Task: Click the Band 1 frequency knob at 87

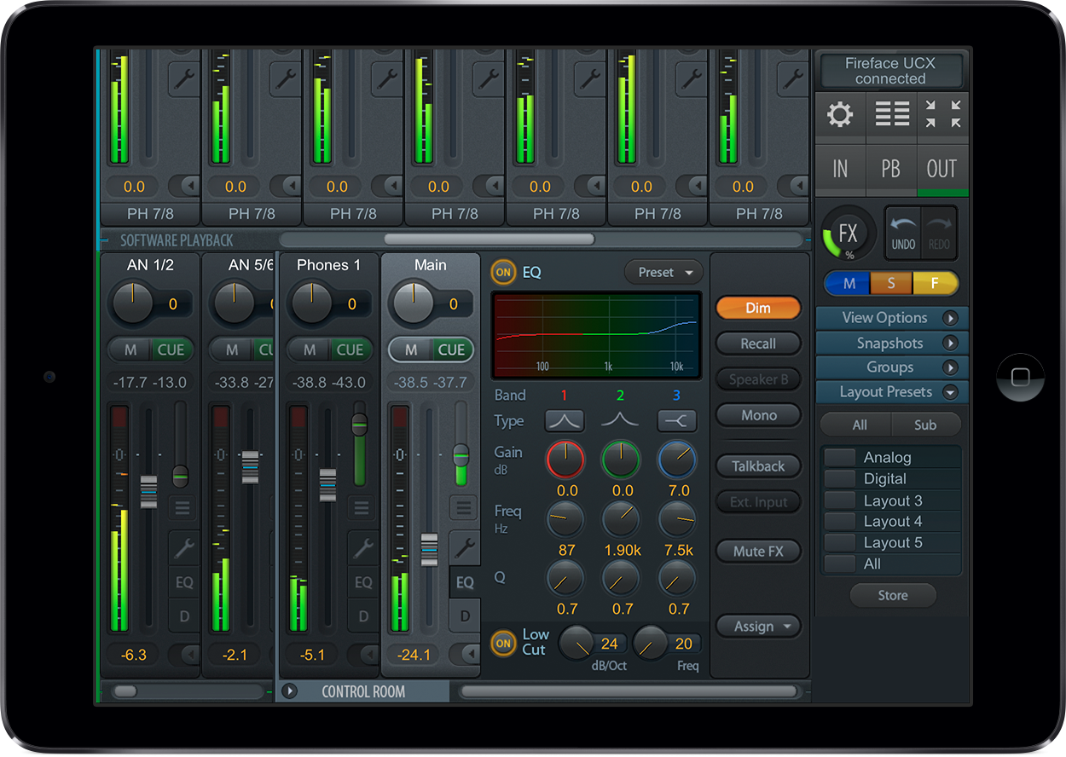Action: click(x=565, y=518)
